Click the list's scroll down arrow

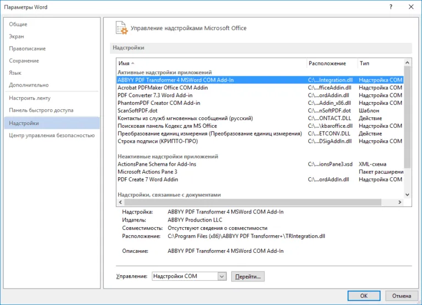(x=407, y=195)
